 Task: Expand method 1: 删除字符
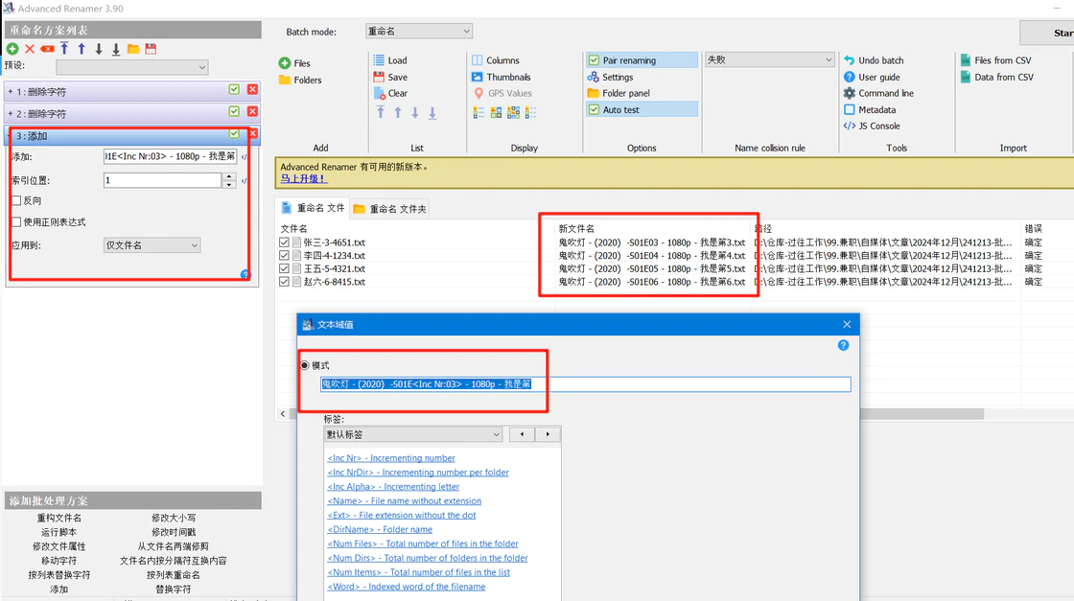pyautogui.click(x=11, y=92)
